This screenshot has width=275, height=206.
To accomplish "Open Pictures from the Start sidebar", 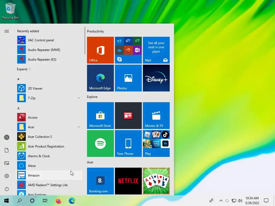I will tap(7, 163).
